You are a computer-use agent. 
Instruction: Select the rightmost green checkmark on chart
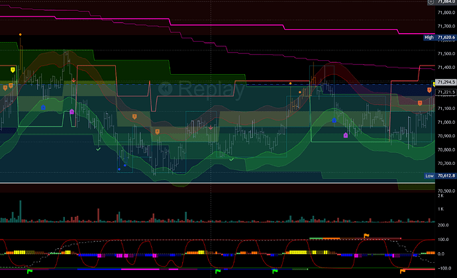click(x=230, y=158)
